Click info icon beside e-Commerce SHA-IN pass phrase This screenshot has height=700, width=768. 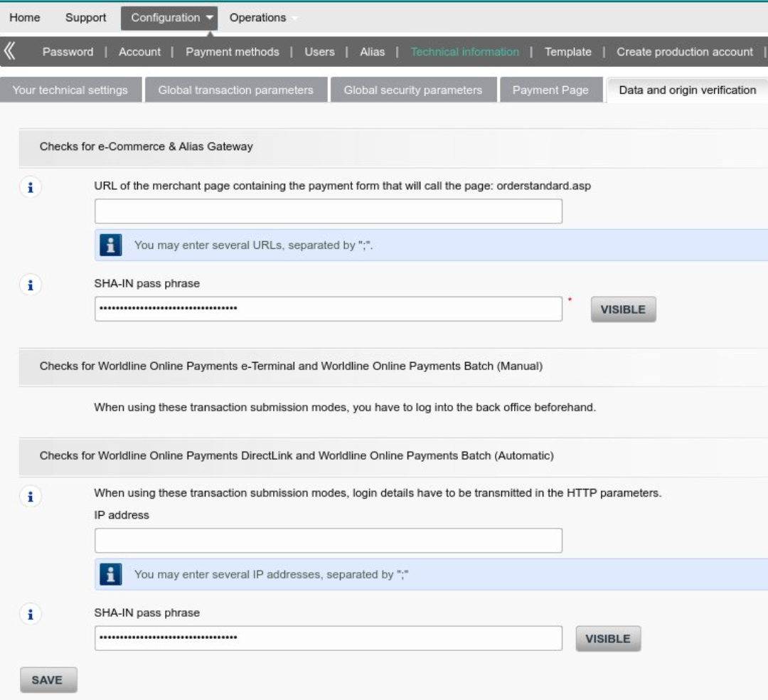click(30, 285)
